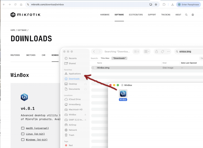Viewport: 203px width, 148px height.
Task: Sort by the Kind column header
Action: tap(164, 63)
